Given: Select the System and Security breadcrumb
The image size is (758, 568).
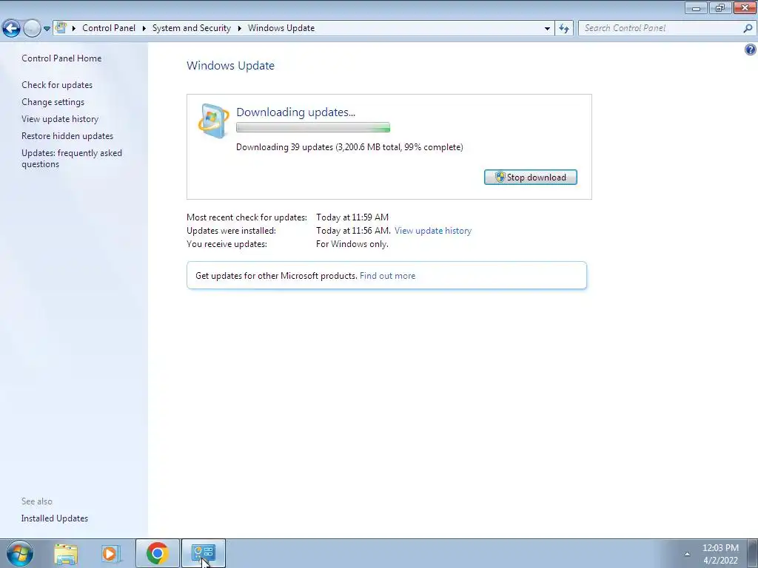Looking at the screenshot, I should pyautogui.click(x=192, y=28).
